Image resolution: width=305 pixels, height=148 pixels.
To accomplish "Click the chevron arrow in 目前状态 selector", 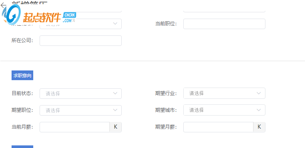I will [115, 94].
